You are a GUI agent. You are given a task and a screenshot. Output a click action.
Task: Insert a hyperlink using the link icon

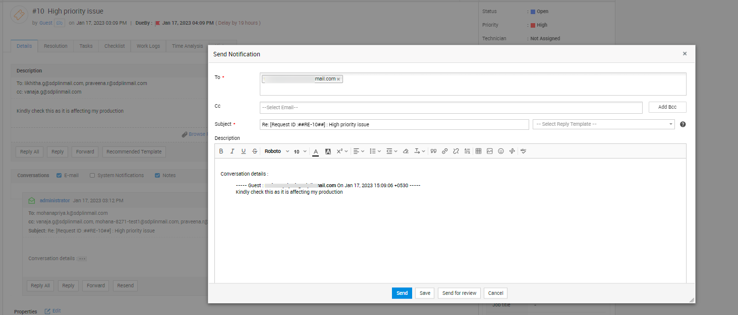(x=444, y=151)
